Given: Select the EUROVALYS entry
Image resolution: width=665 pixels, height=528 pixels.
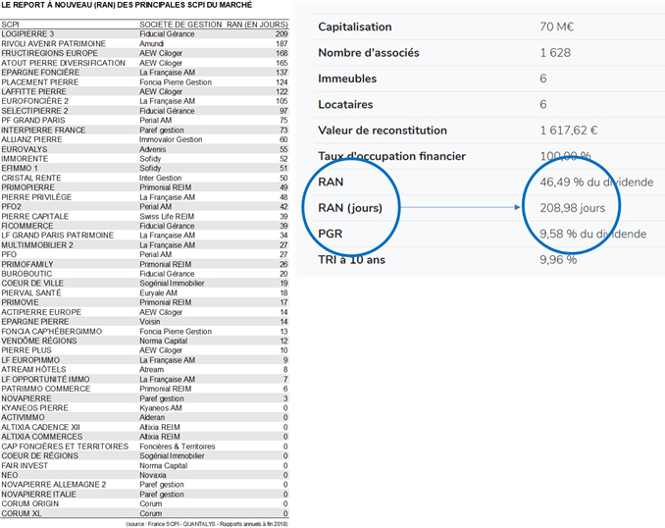Looking at the screenshot, I should tap(25, 149).
